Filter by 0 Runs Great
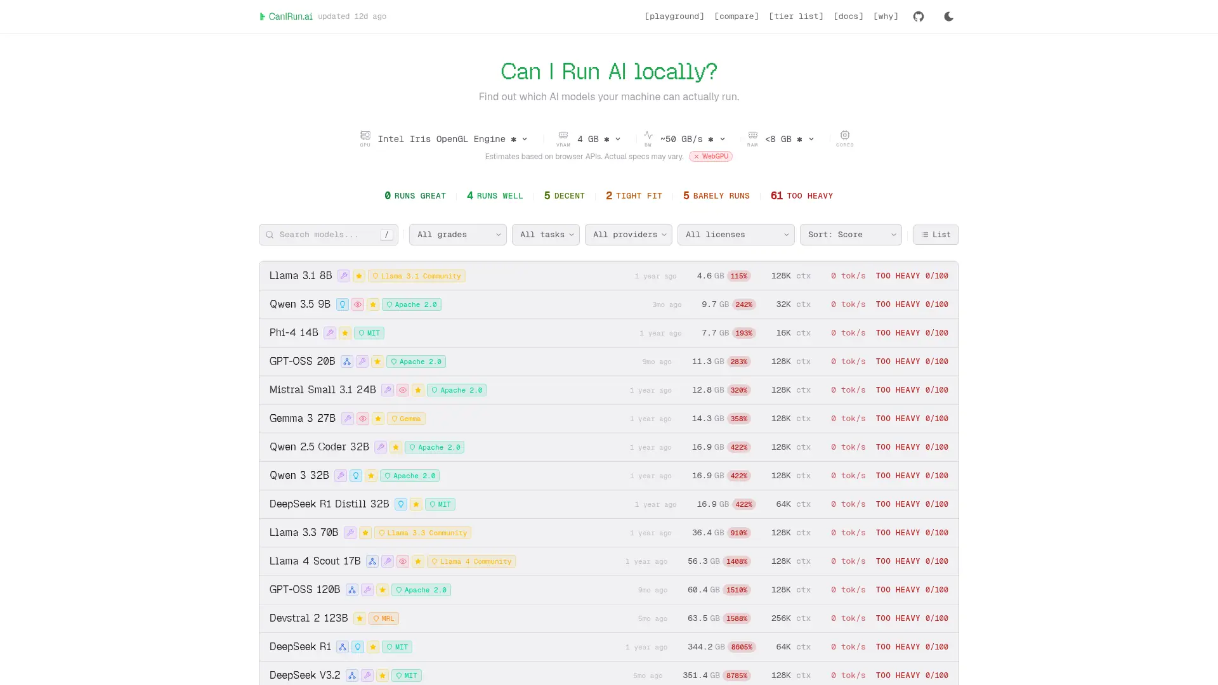This screenshot has width=1218, height=685. click(415, 196)
